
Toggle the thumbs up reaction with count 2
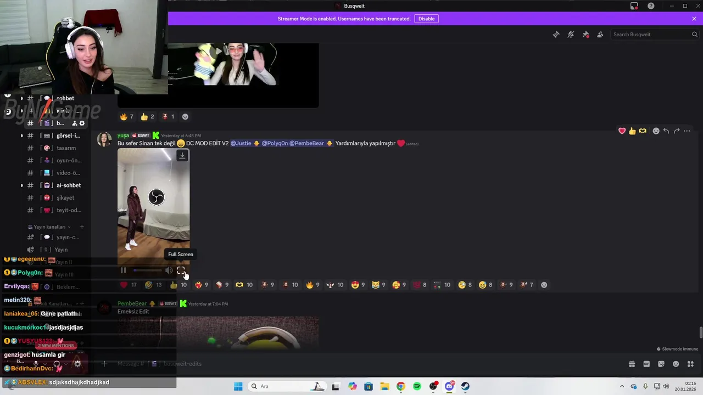pos(147,116)
